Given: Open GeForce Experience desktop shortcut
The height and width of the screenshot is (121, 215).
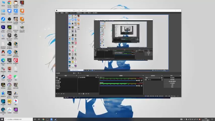Looking at the screenshot, I should (9, 29).
